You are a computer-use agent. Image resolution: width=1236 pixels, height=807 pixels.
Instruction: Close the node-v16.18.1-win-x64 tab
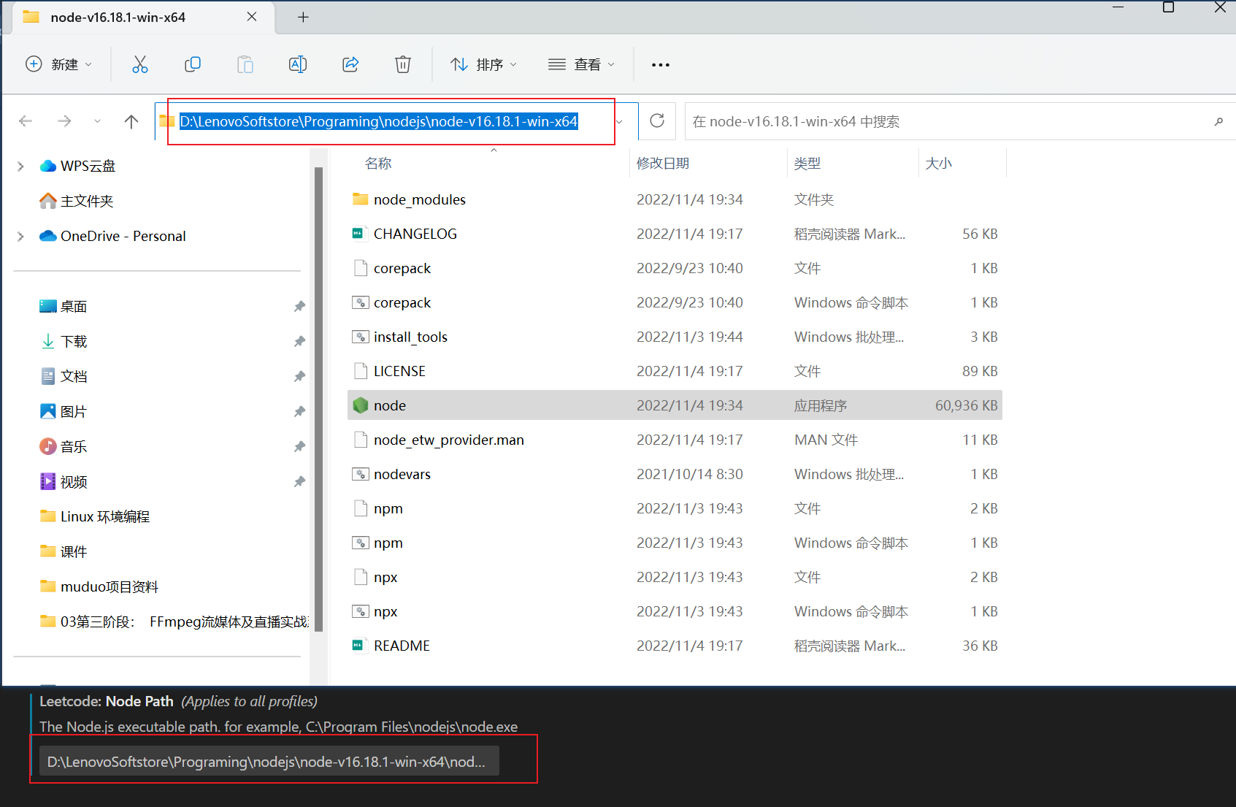(x=252, y=17)
